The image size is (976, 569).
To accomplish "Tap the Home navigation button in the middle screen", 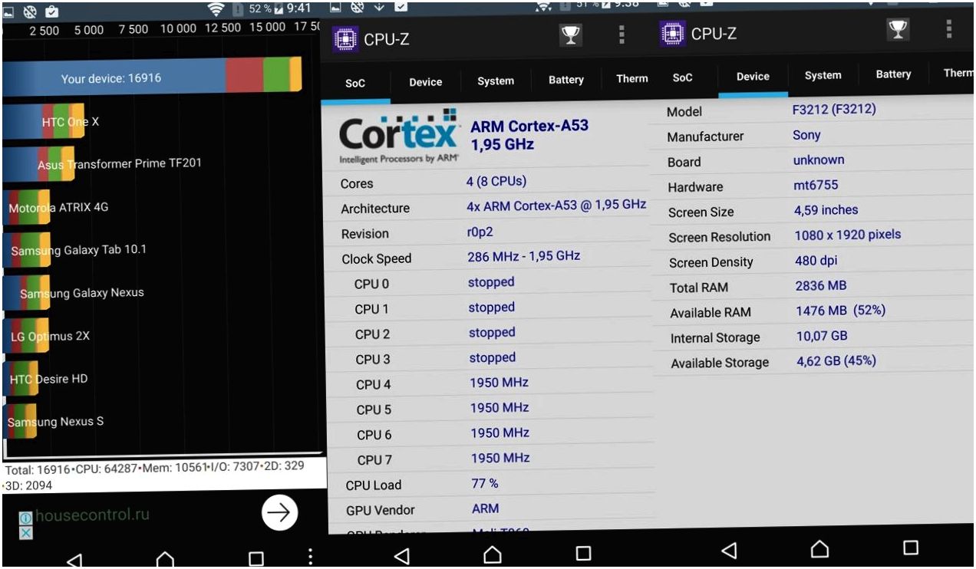I will point(493,554).
